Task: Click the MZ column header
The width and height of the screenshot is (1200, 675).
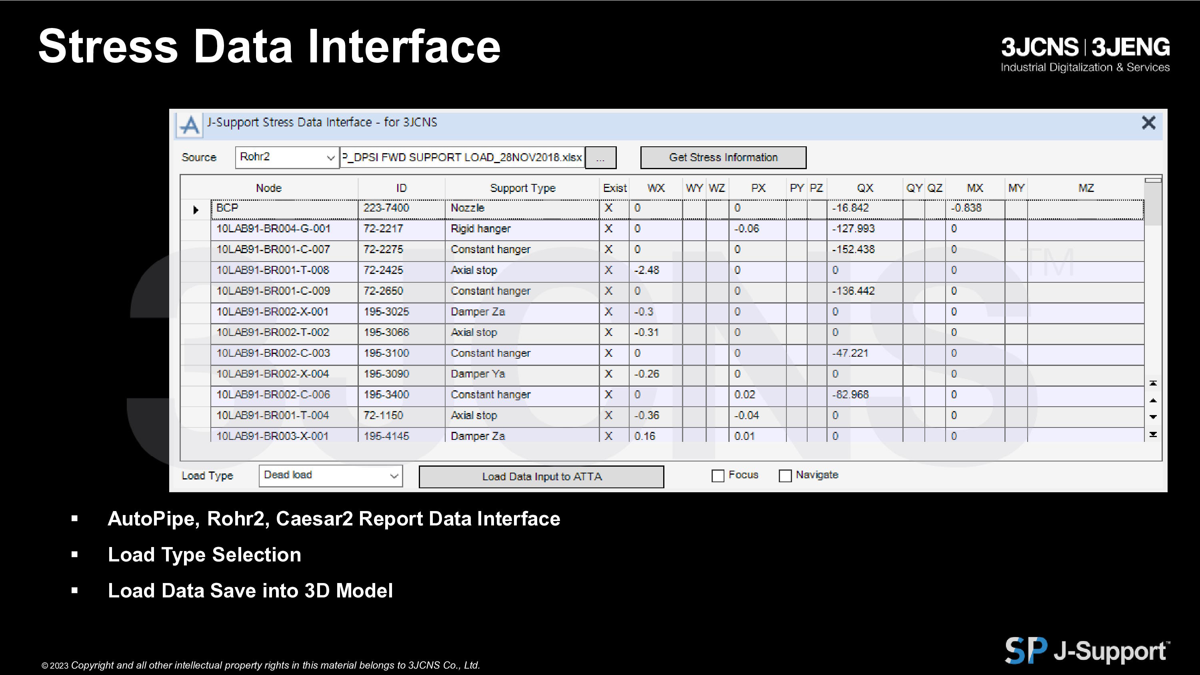Action: click(x=1086, y=188)
